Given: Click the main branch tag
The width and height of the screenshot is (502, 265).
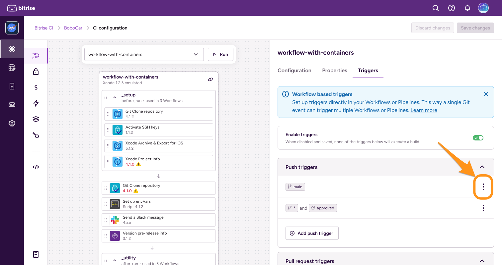Looking at the screenshot, I should tap(295, 187).
